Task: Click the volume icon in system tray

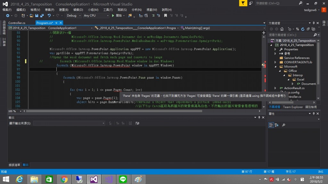Action: click(x=289, y=180)
